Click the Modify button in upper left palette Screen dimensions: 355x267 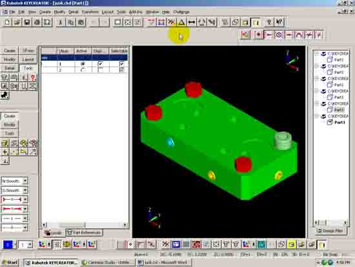(10, 59)
